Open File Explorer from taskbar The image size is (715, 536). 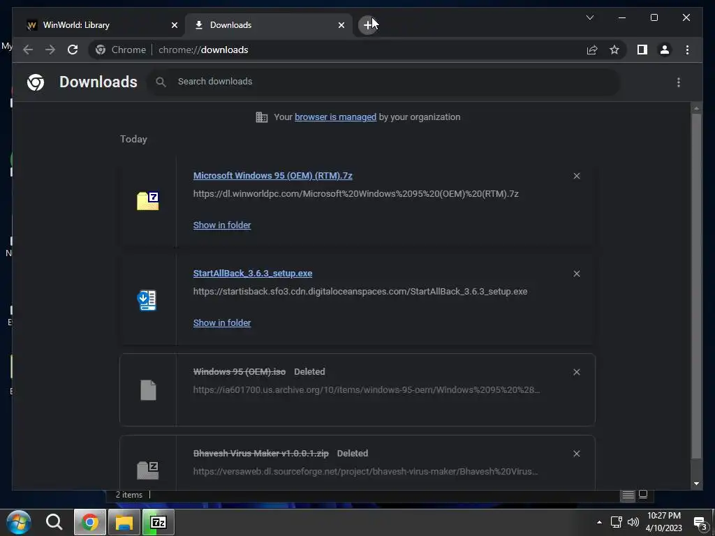[x=124, y=522]
